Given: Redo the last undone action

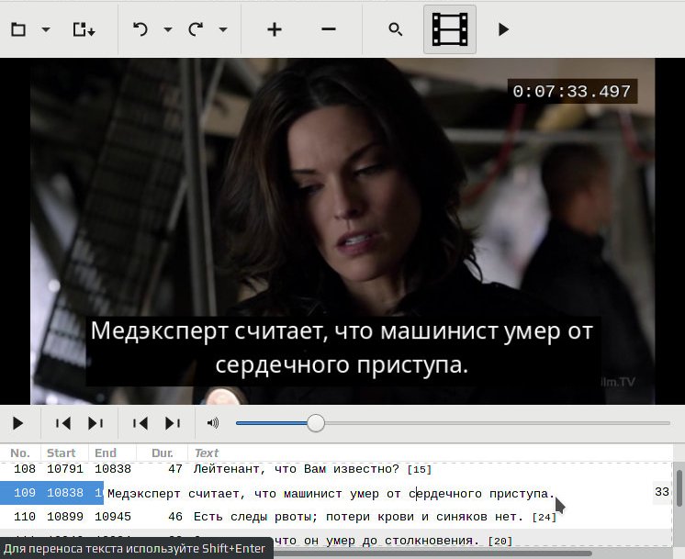Looking at the screenshot, I should click(196, 29).
